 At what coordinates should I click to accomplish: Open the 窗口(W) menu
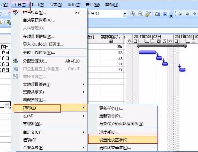[x=93, y=5]
